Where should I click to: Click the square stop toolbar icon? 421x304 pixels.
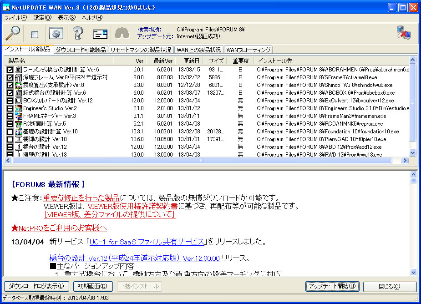click(35, 35)
